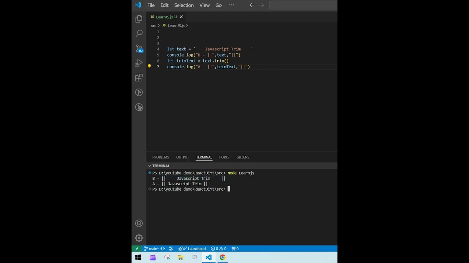This screenshot has height=263, width=469.
Task: Click the go forward arrow in title bar
Action: [261, 5]
